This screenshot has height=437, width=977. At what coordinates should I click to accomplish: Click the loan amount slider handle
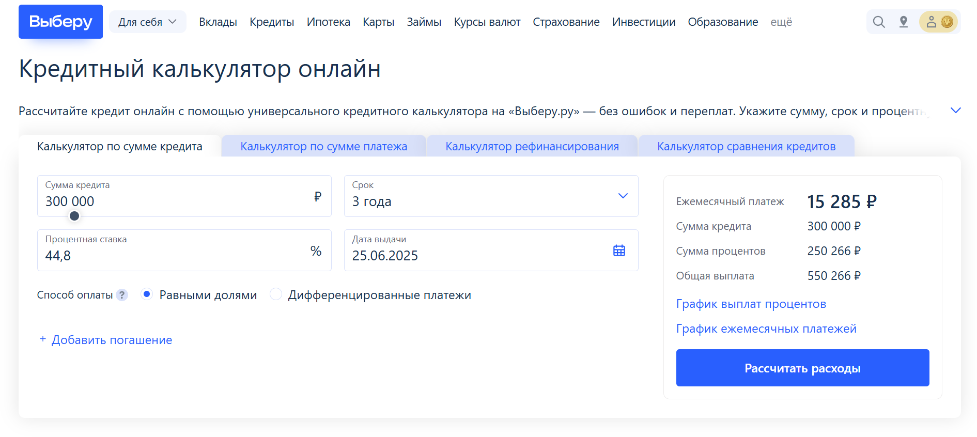tap(74, 216)
